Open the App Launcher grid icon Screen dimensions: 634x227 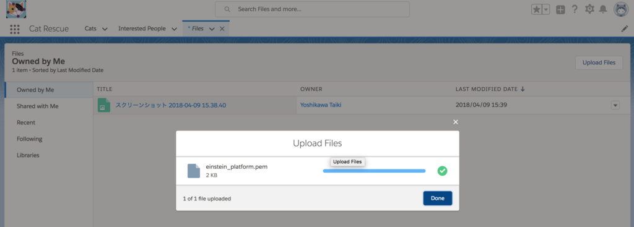pyautogui.click(x=15, y=29)
